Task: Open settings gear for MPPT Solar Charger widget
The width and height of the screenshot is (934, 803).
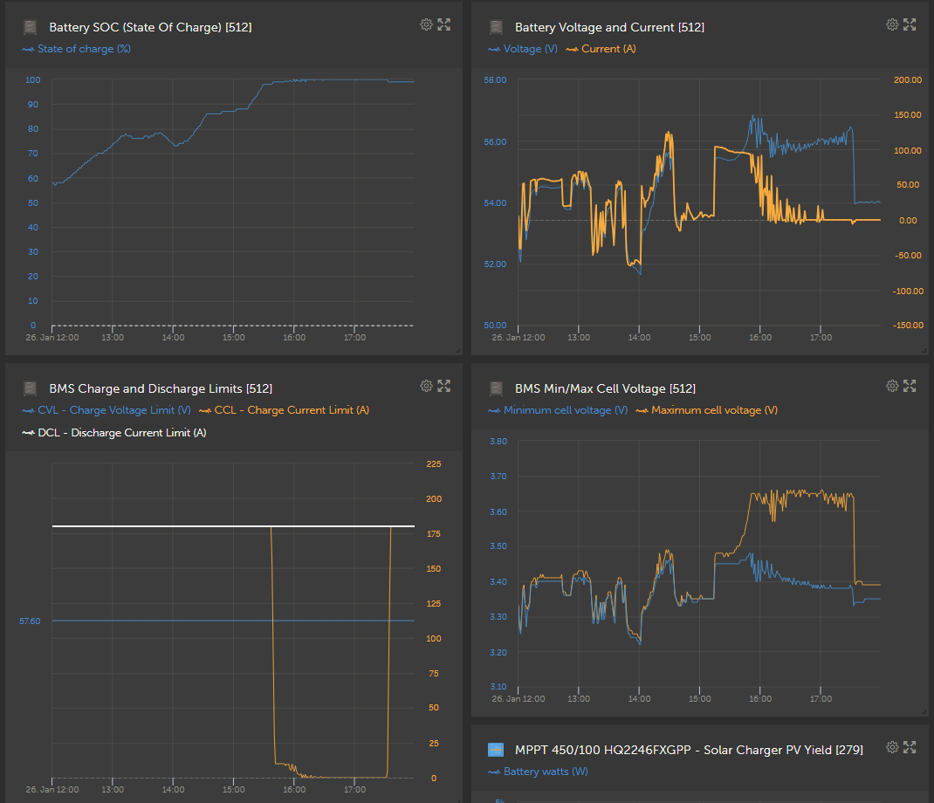Action: (x=892, y=747)
